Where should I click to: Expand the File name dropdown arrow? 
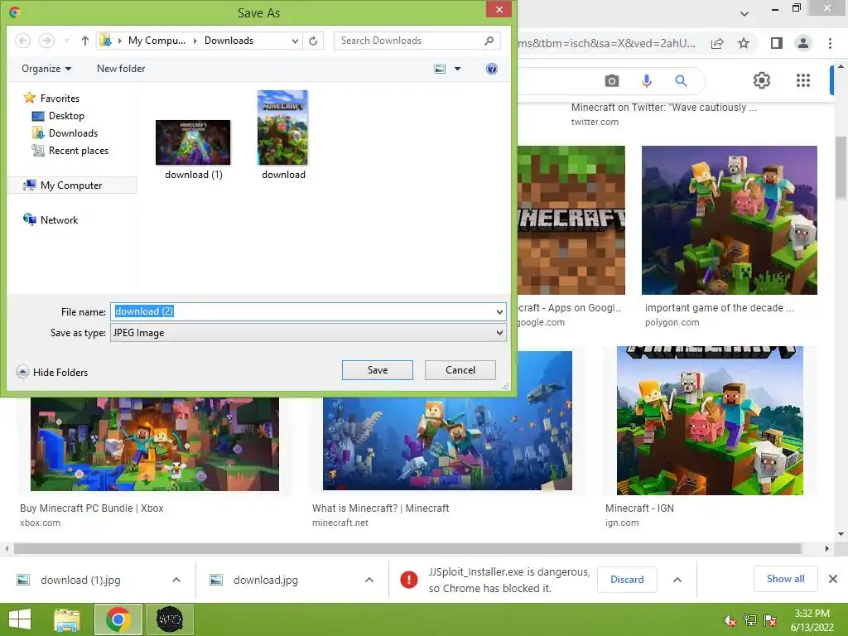(499, 311)
